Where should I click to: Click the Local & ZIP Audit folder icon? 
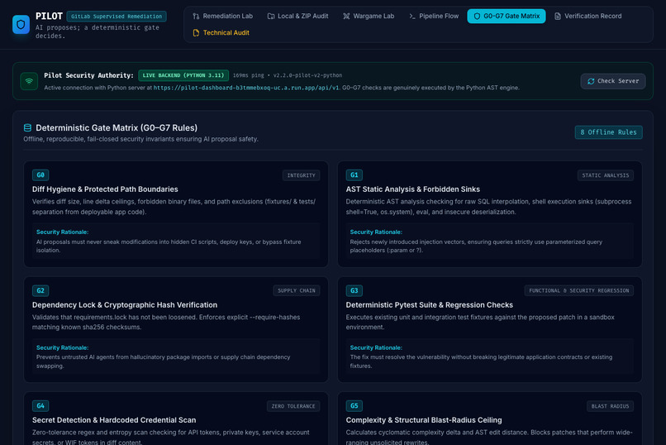[270, 17]
